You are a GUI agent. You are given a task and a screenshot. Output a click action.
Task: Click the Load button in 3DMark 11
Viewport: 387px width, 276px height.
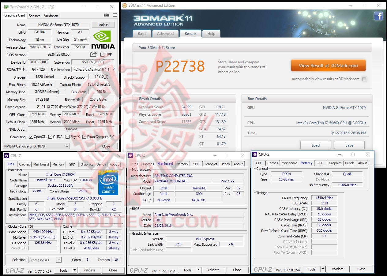pos(316,145)
